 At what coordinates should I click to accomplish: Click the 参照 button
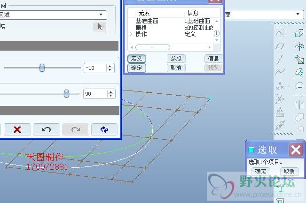pos(176,59)
